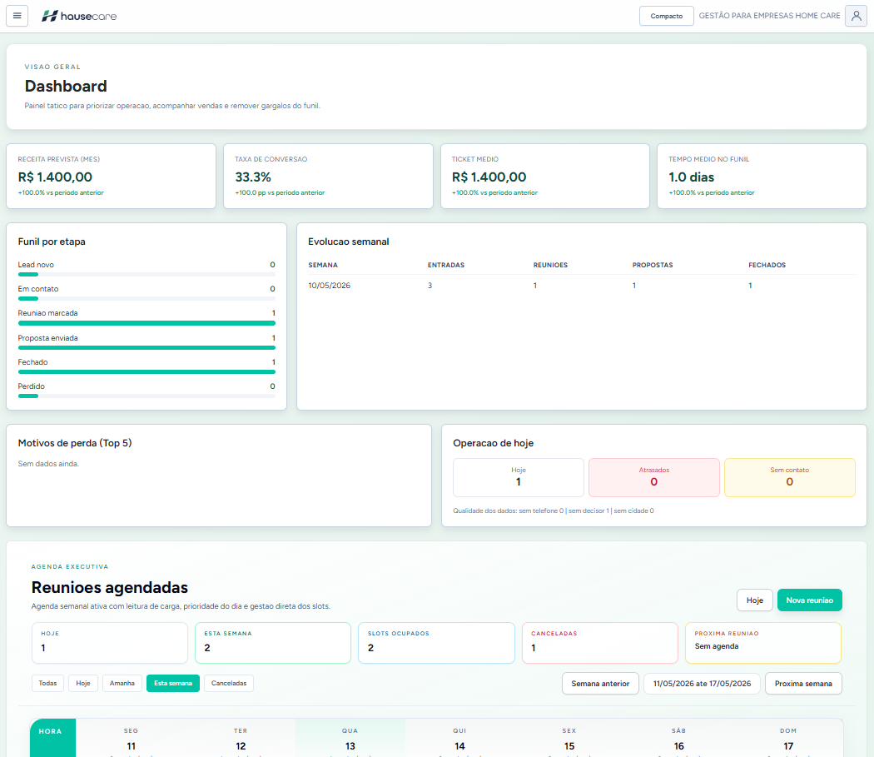Select the Hoje filter chip
The image size is (874, 757).
pyautogui.click(x=83, y=684)
